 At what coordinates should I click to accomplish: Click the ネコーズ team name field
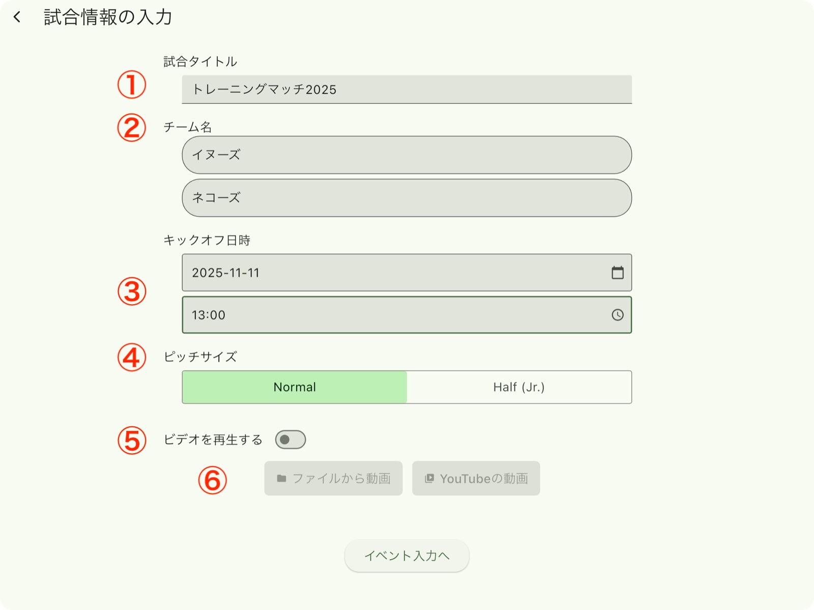coord(407,198)
